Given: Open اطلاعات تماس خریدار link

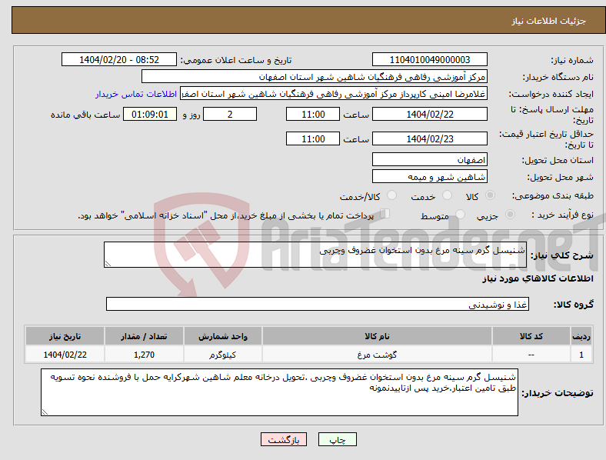Looking at the screenshot, I should (136, 94).
